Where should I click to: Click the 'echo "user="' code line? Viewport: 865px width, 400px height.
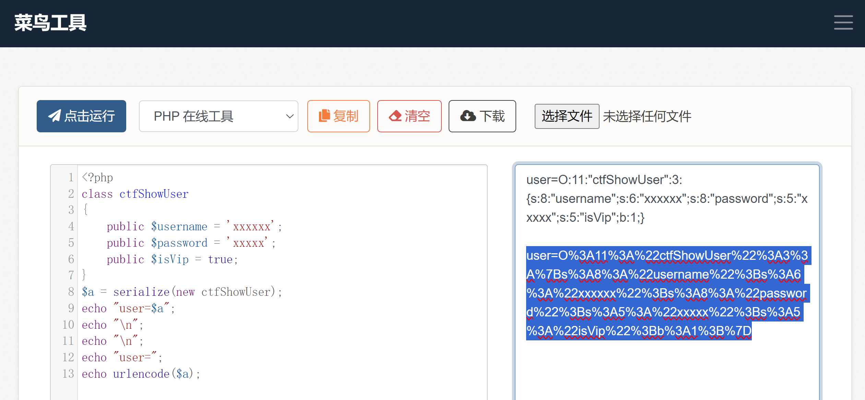[122, 357]
